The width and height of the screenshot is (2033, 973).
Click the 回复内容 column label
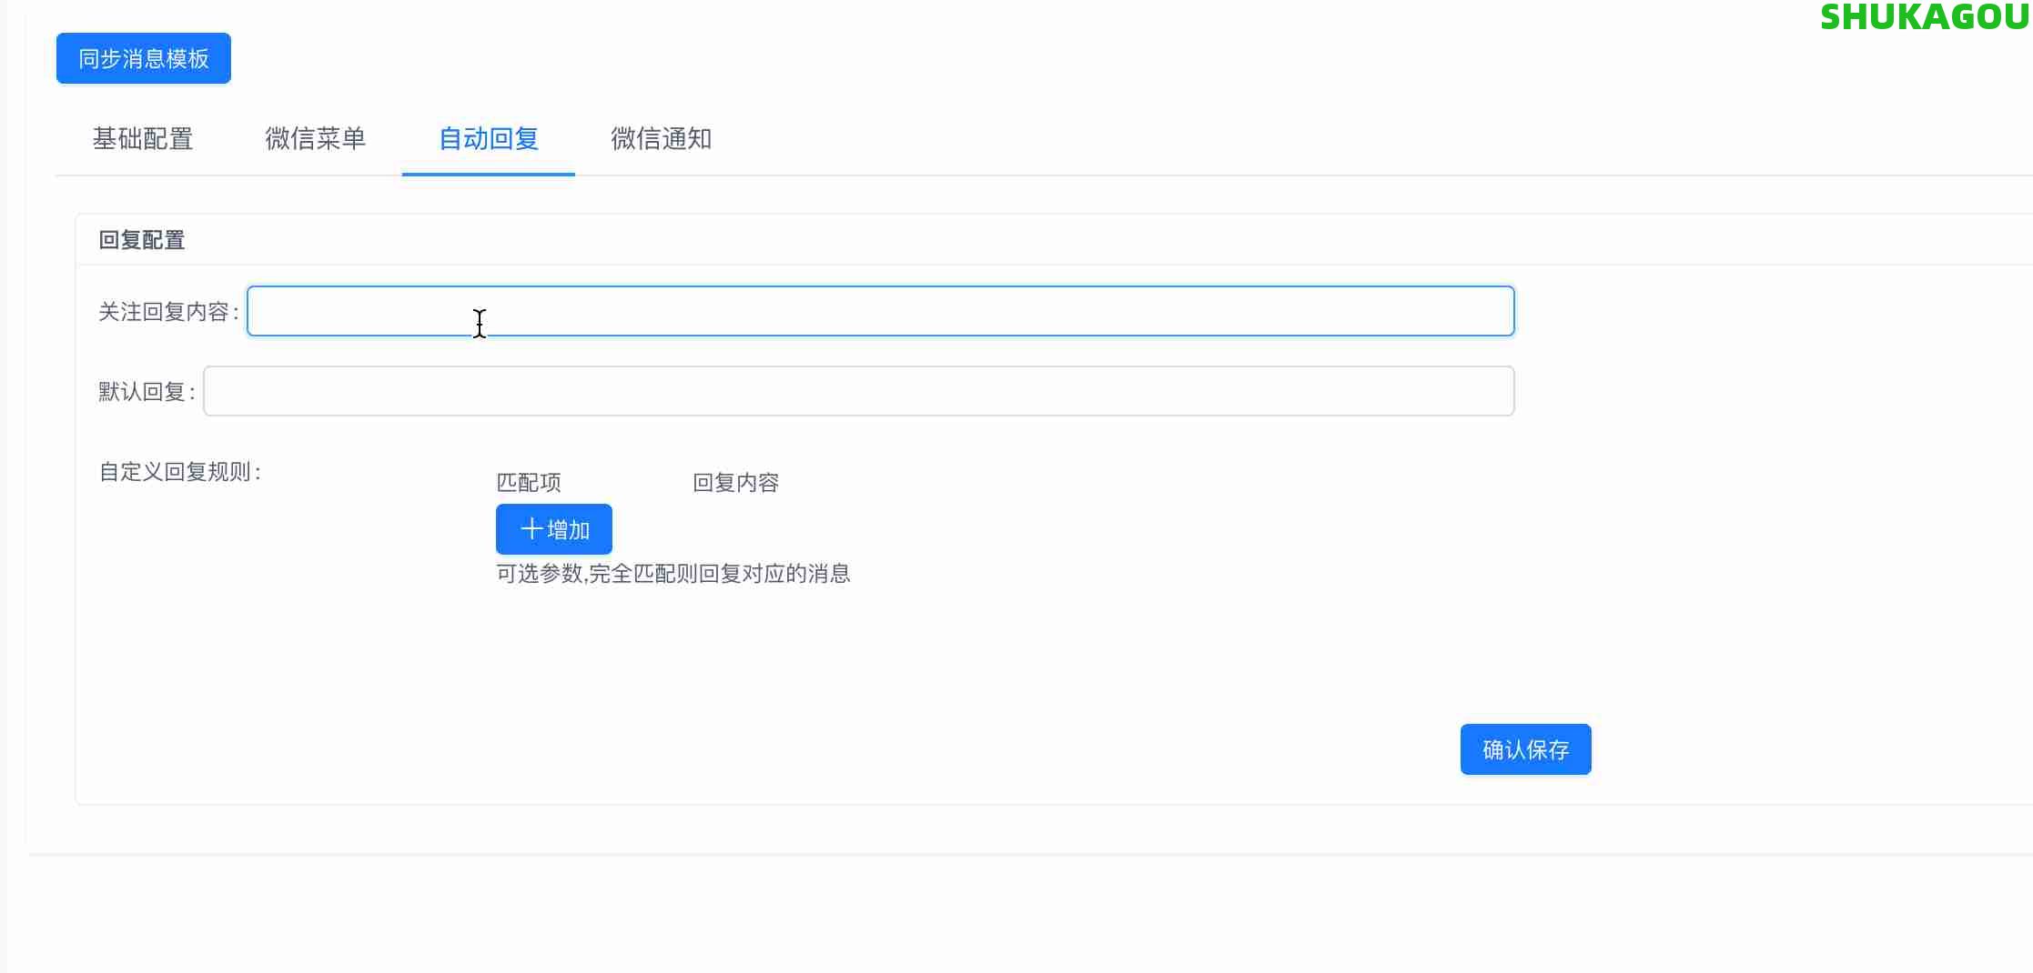[x=736, y=482]
